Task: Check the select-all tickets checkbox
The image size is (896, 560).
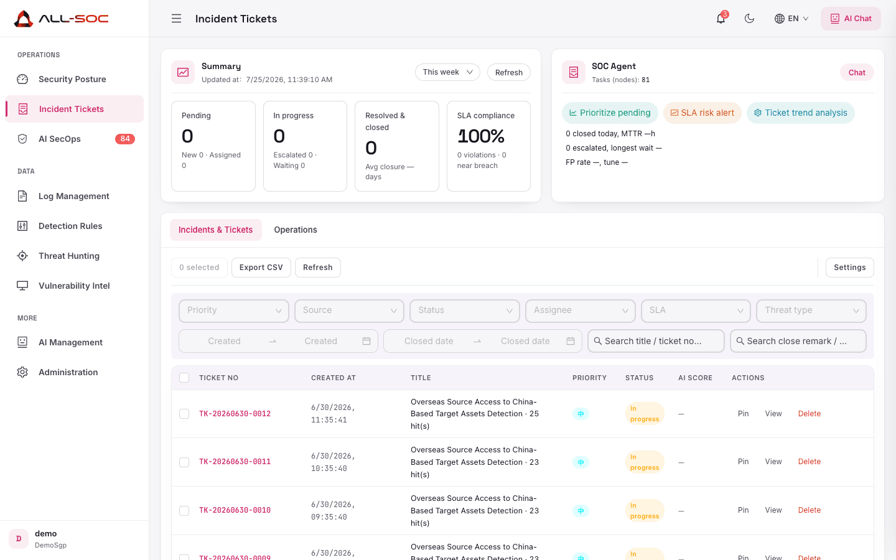Action: click(184, 378)
